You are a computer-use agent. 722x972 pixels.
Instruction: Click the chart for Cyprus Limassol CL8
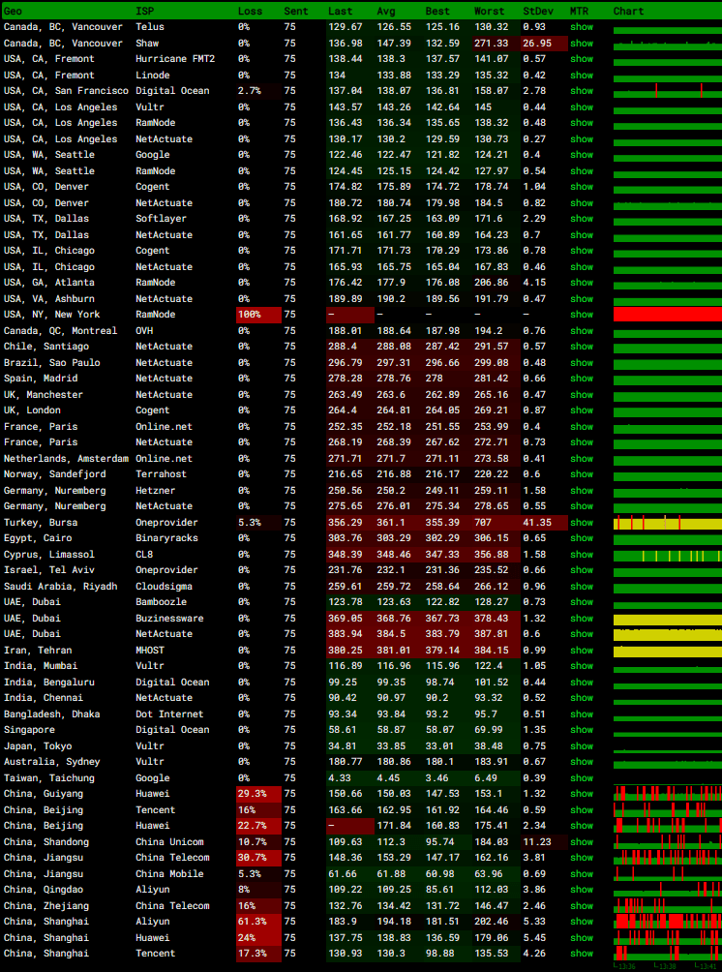(x=668, y=556)
